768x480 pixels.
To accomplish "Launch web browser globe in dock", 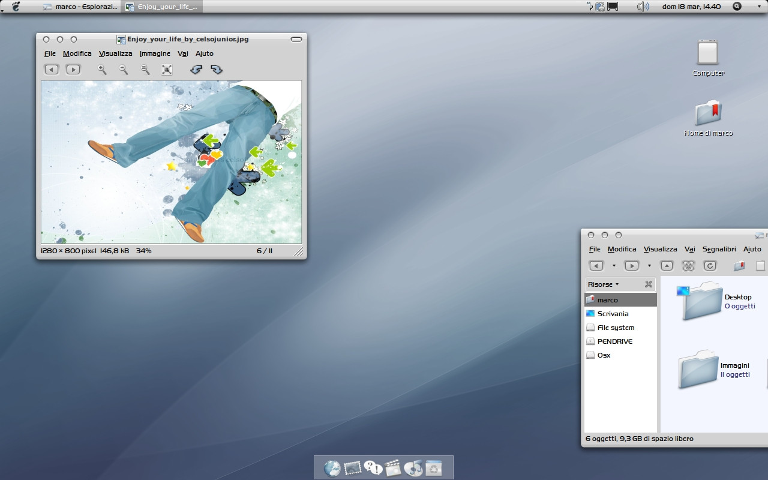I will coord(332,468).
